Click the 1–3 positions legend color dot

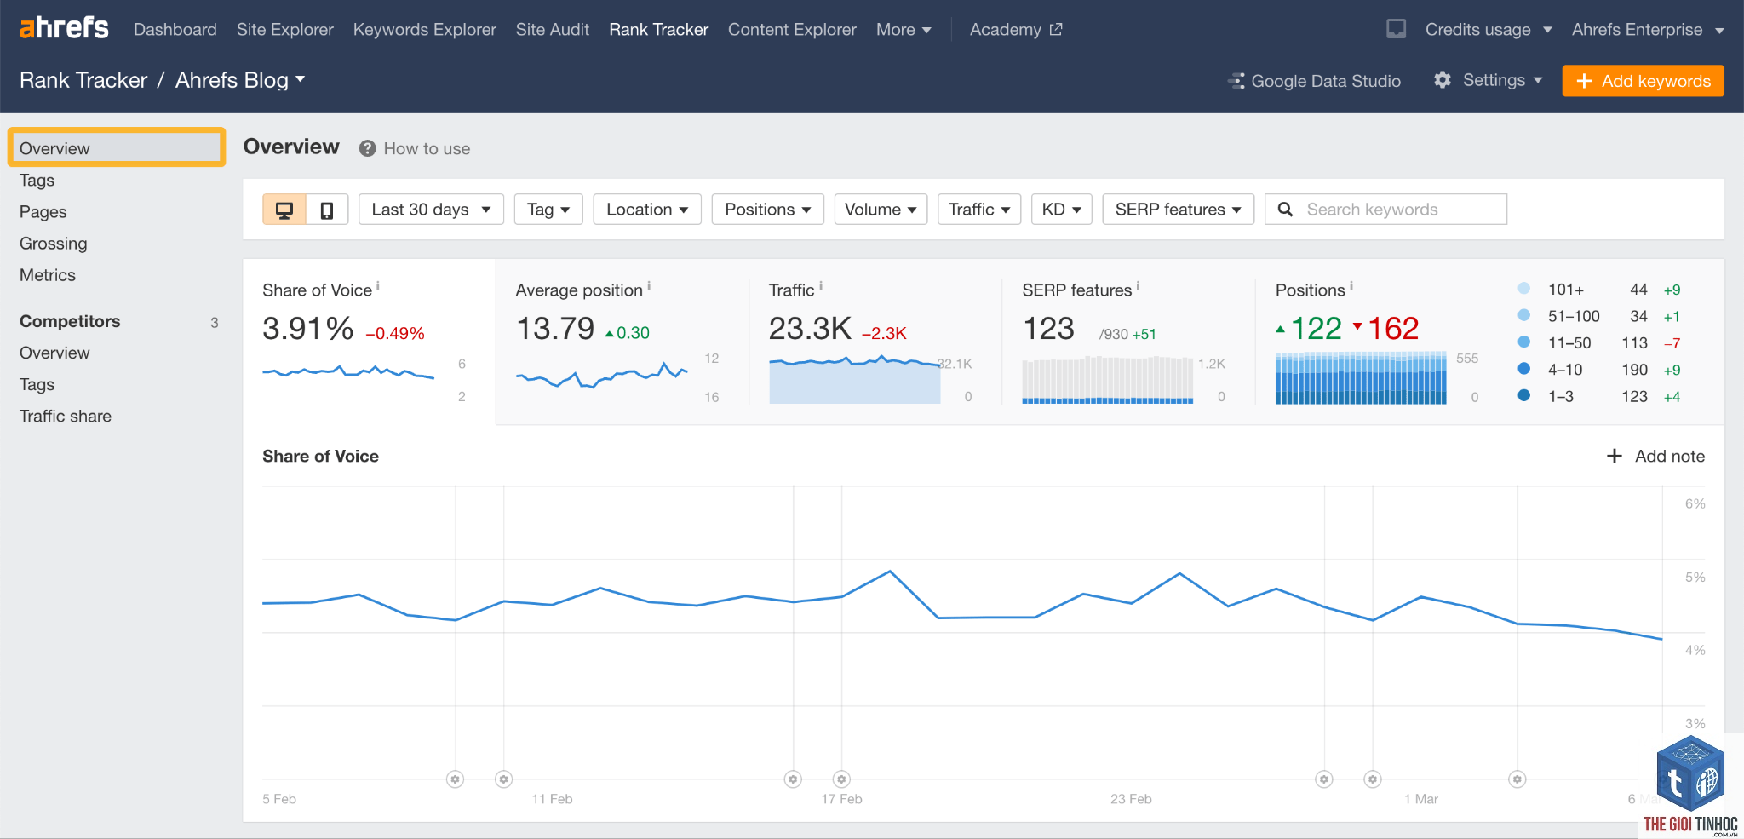click(1524, 395)
